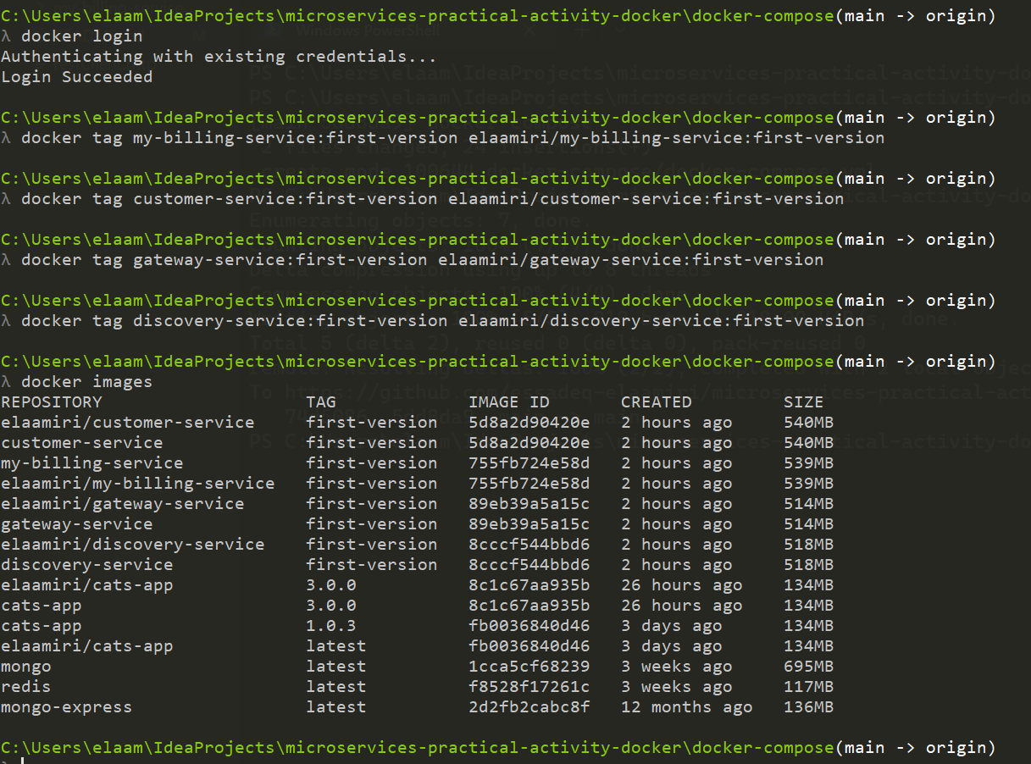This screenshot has width=1031, height=764.
Task: Click the 'docker login' command text
Action: pos(82,36)
